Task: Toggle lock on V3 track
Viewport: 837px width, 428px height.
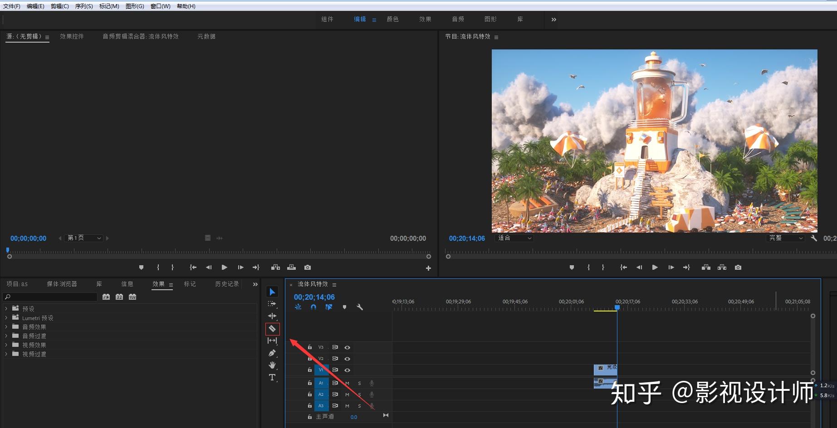Action: tap(310, 347)
